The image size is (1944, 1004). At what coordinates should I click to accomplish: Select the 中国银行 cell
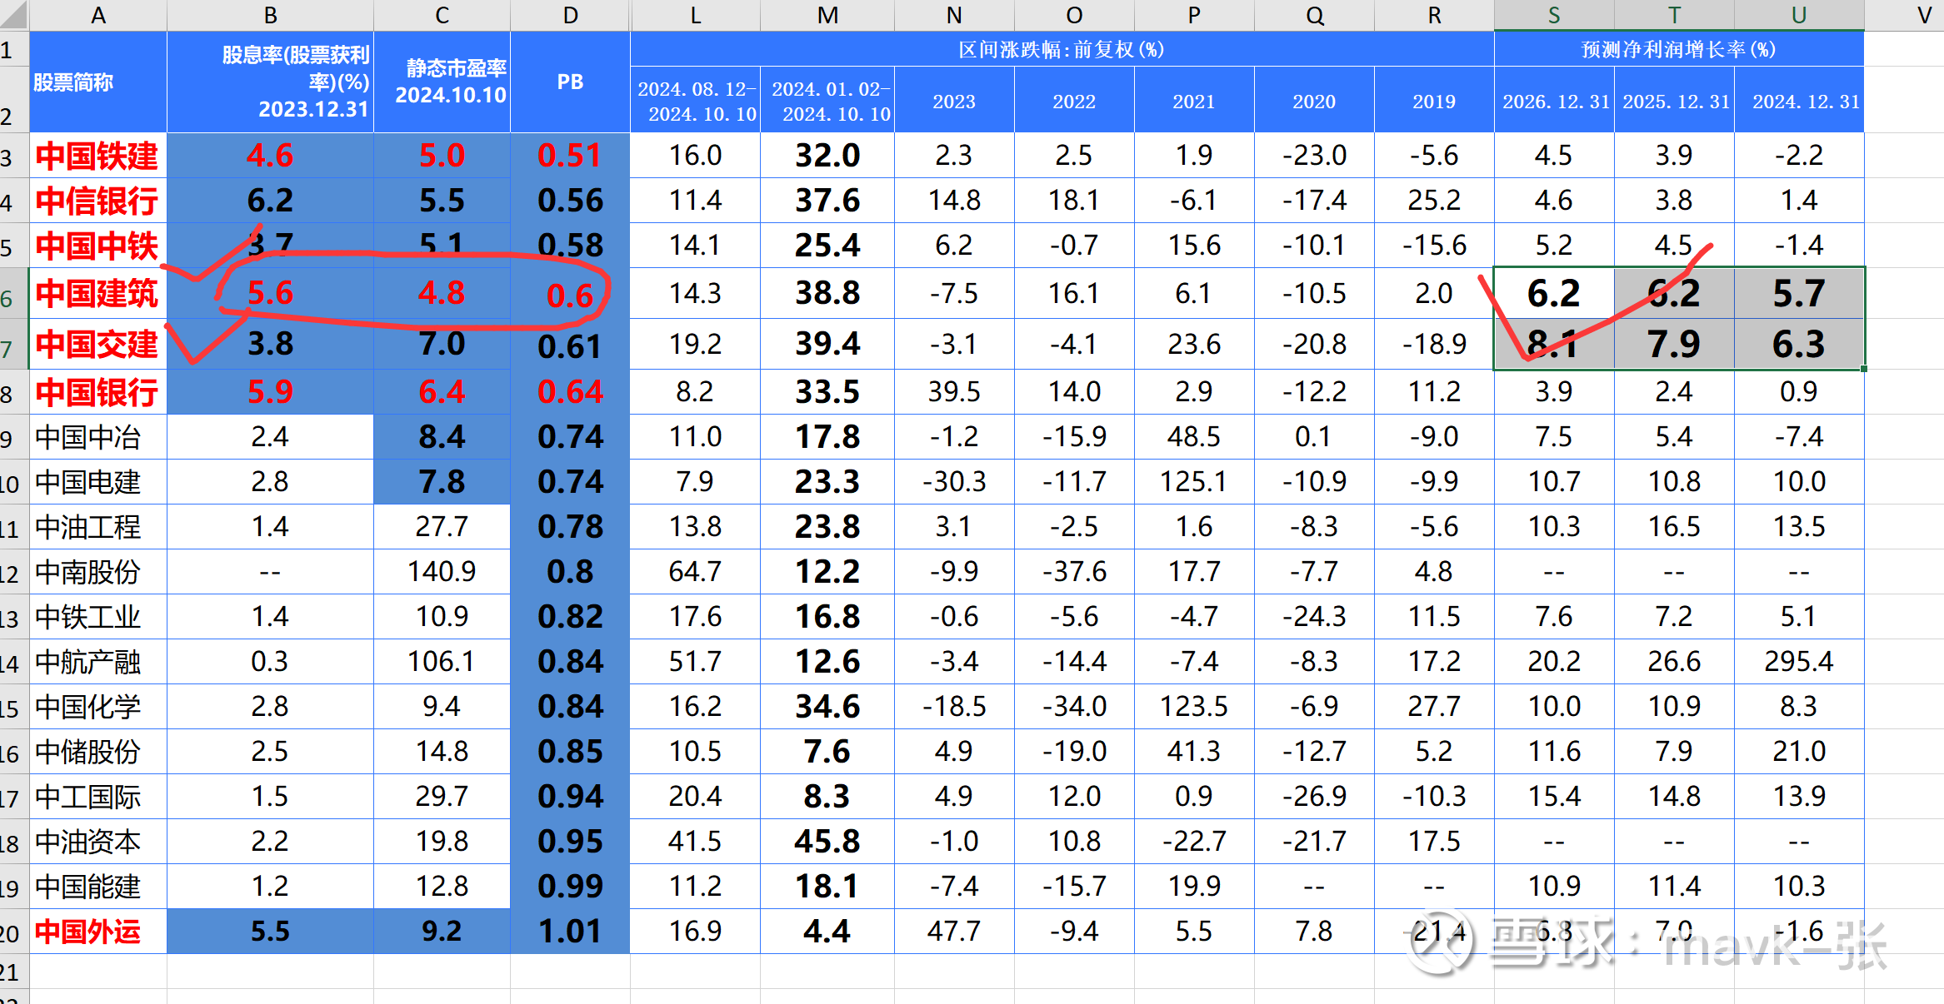coord(98,392)
